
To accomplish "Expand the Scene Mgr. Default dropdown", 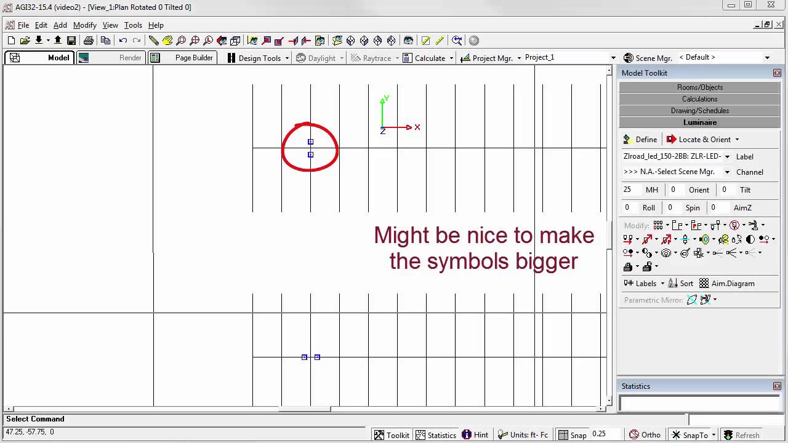I will tap(767, 58).
